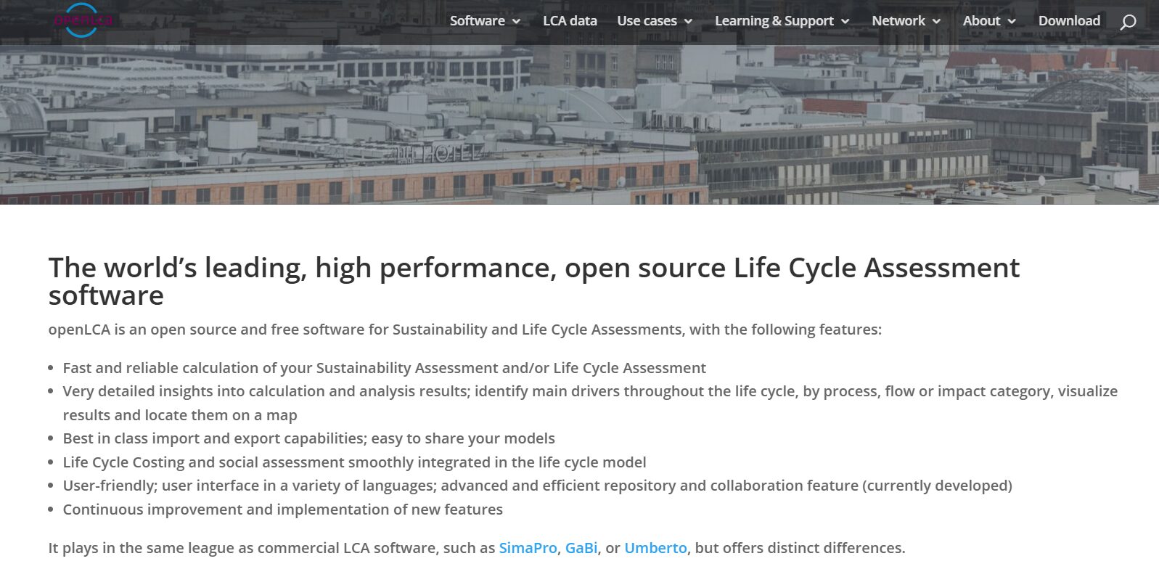Expand the Software dropdown chevron
The image size is (1159, 585).
(516, 21)
